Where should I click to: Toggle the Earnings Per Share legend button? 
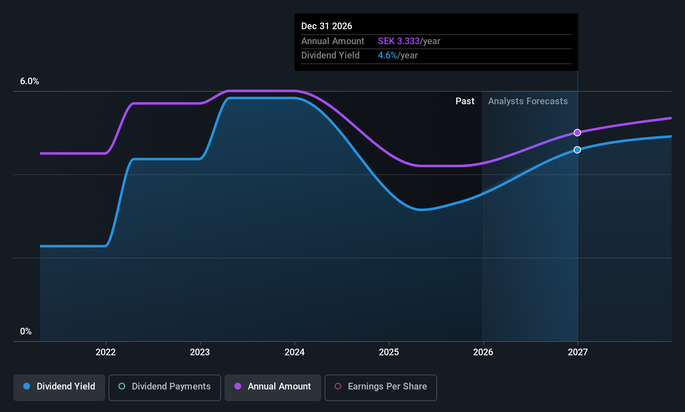point(381,388)
